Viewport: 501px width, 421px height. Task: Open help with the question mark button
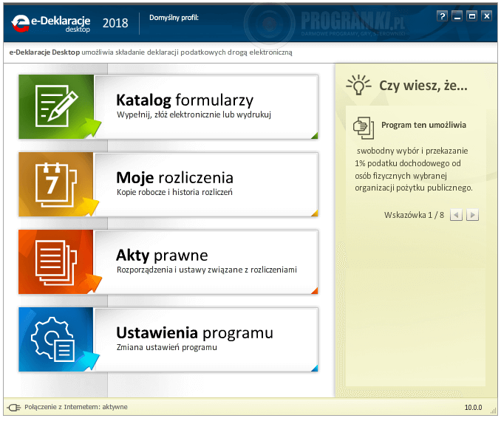click(442, 16)
